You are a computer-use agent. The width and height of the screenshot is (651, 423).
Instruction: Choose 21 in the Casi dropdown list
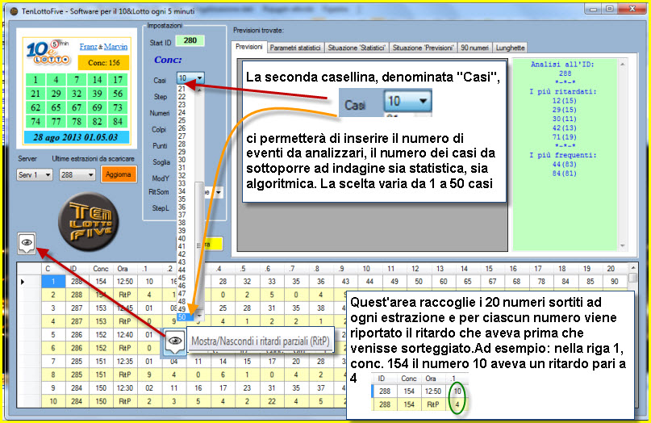pyautogui.click(x=182, y=89)
